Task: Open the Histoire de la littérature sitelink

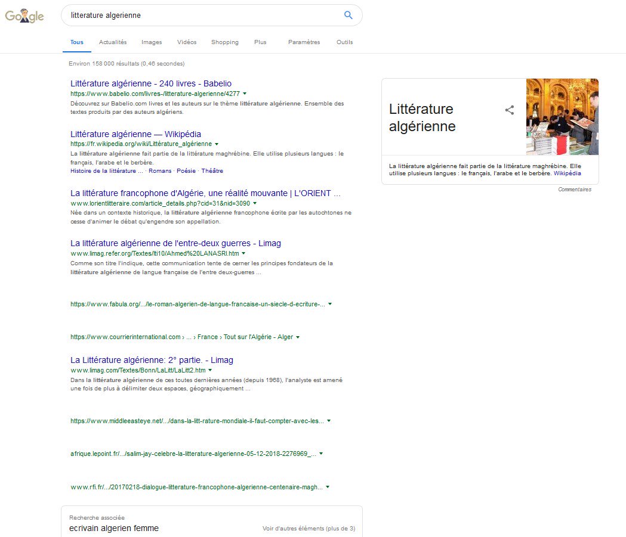Action: (107, 170)
